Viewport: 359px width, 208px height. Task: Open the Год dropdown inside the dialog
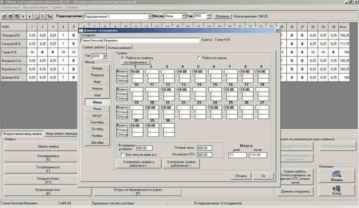pos(105,56)
